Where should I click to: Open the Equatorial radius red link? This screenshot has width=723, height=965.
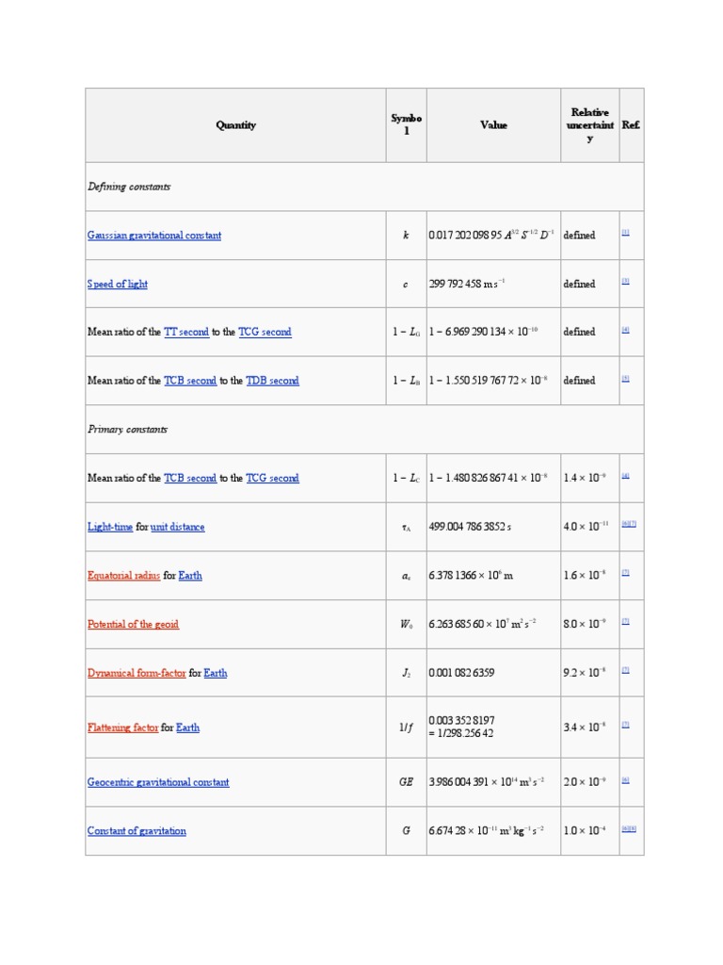[123, 576]
